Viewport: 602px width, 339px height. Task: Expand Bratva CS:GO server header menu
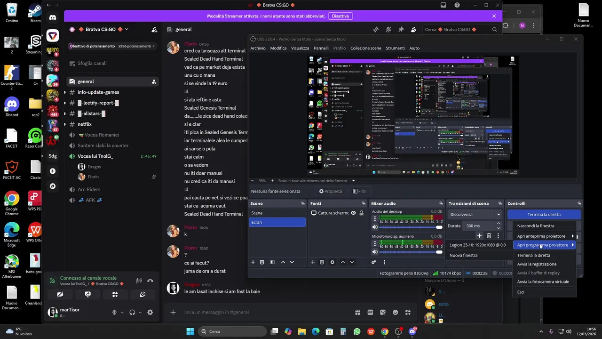pyautogui.click(x=127, y=29)
